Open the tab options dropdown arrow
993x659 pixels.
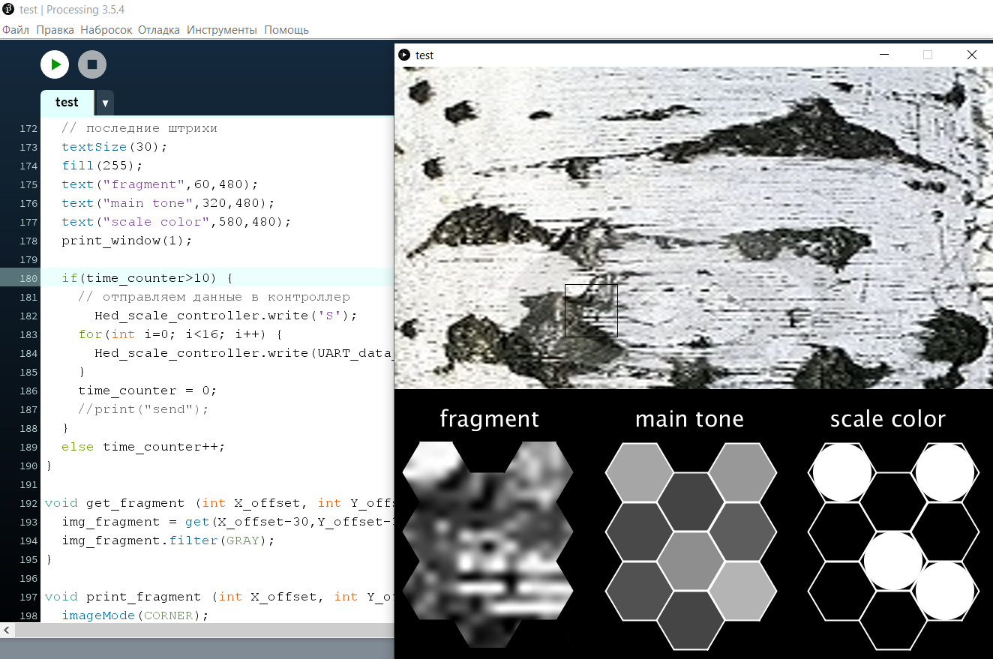[105, 103]
